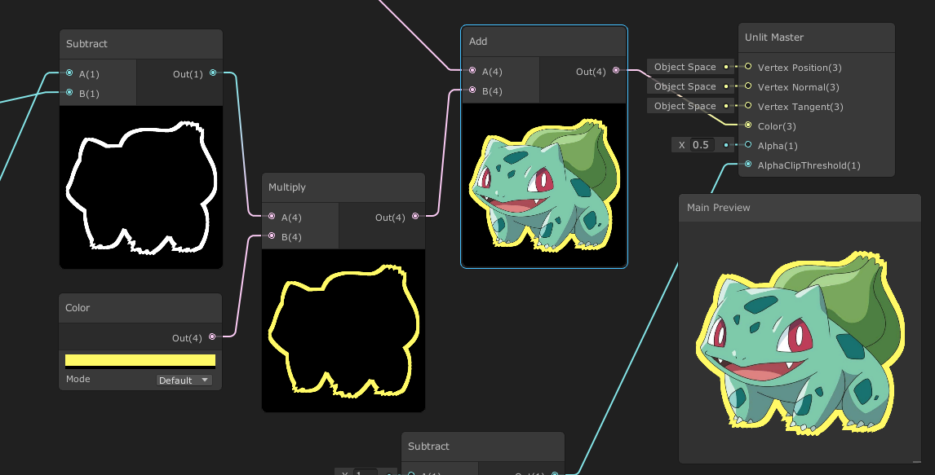935x475 pixels.
Task: Click the Out(4) port on the Multiply node
Action: point(415,216)
